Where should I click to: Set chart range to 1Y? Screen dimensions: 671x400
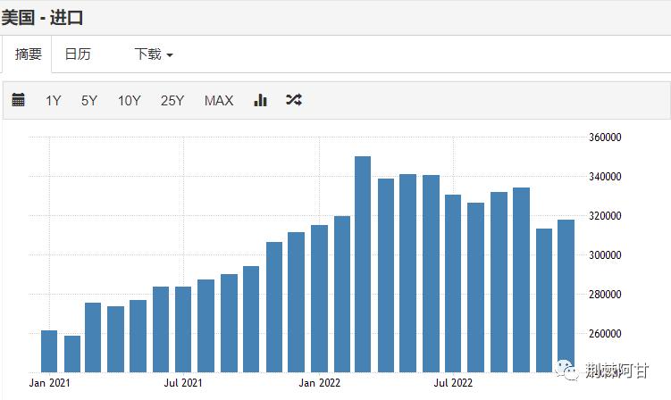pos(54,100)
